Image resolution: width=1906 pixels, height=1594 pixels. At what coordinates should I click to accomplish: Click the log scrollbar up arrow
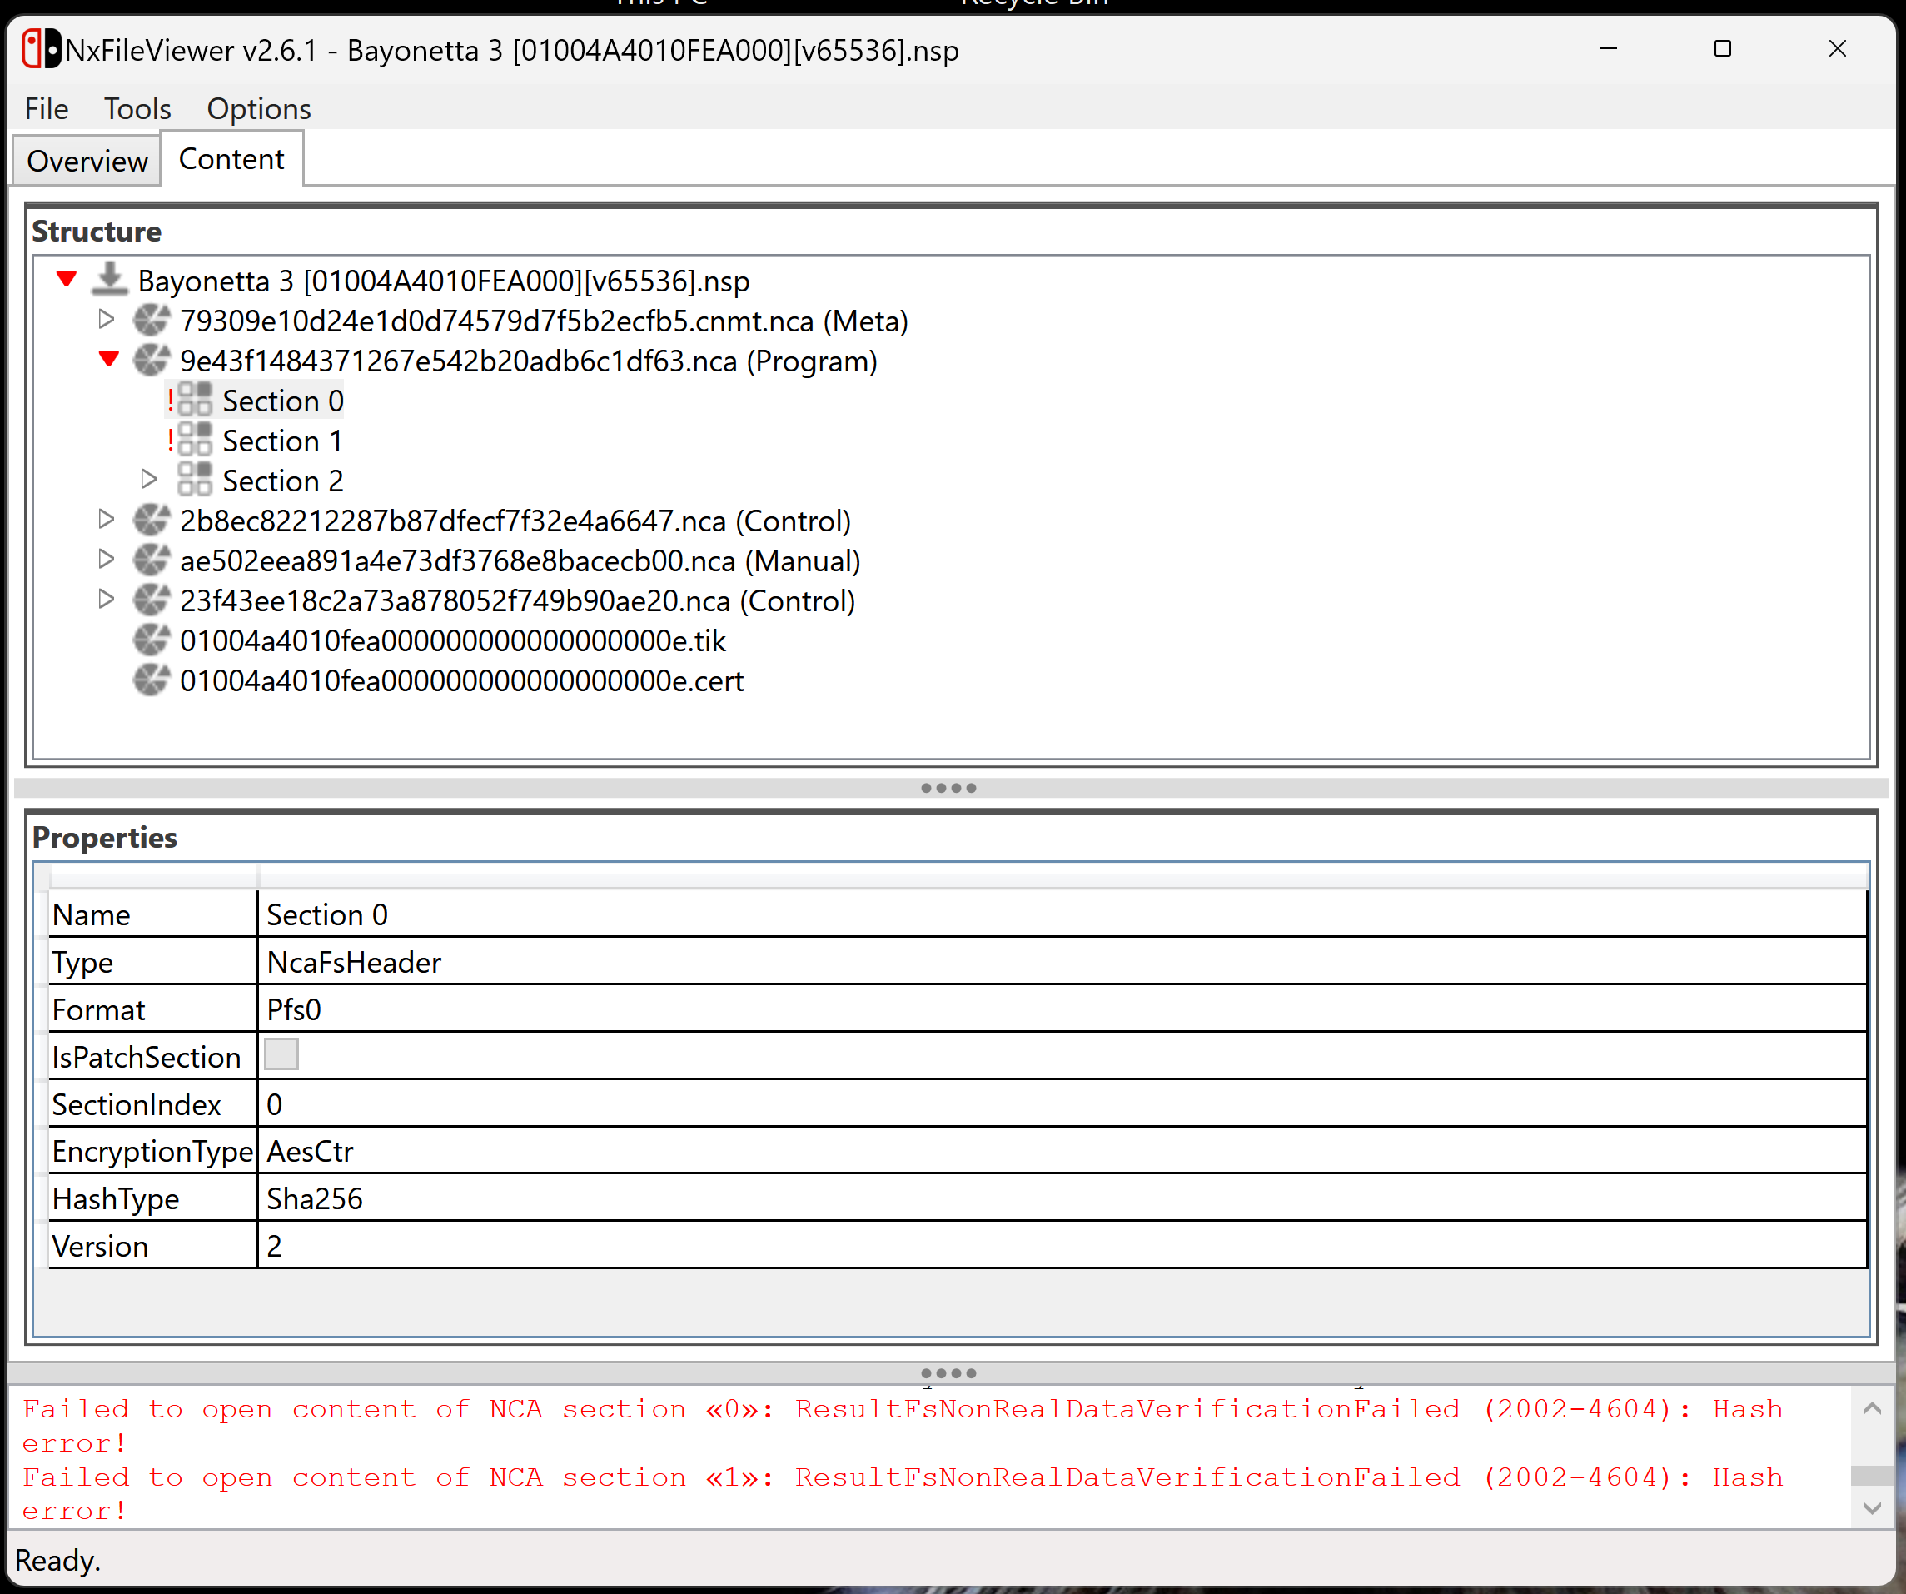(1872, 1409)
